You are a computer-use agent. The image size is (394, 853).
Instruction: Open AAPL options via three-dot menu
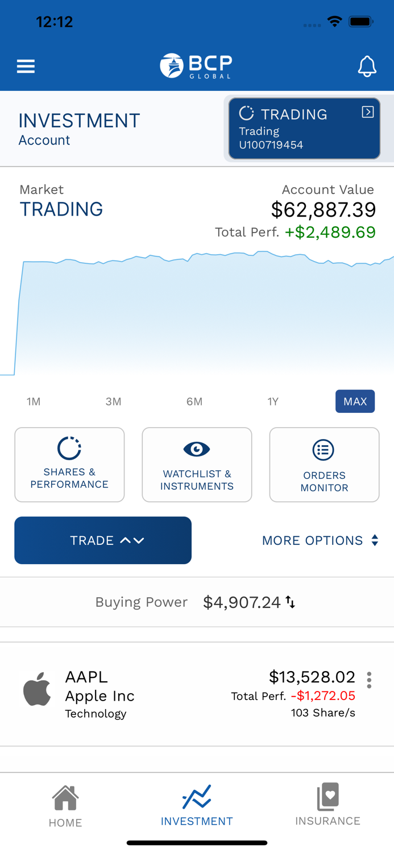click(368, 680)
